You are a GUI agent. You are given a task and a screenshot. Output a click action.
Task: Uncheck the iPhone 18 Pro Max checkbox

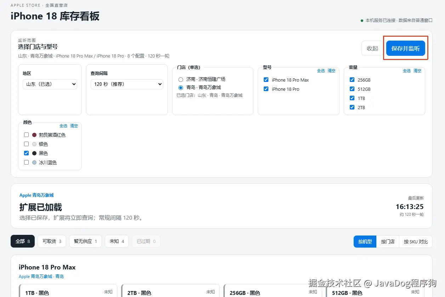click(266, 80)
